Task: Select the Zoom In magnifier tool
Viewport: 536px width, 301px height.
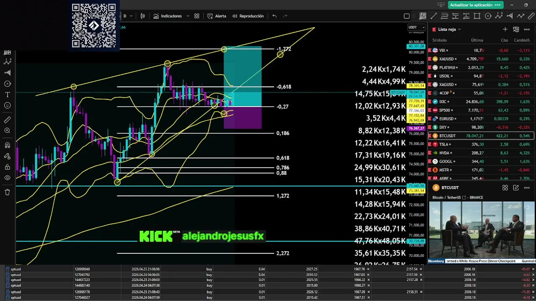Action: pos(7,131)
